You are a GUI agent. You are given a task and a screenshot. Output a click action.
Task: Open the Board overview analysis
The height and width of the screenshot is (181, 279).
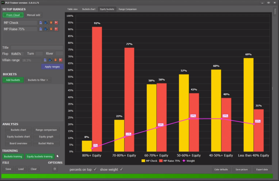(18, 143)
